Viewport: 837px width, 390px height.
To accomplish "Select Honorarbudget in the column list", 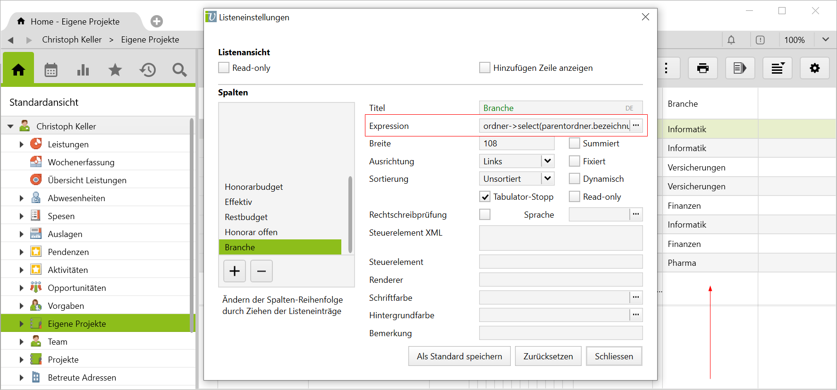I will 254,187.
